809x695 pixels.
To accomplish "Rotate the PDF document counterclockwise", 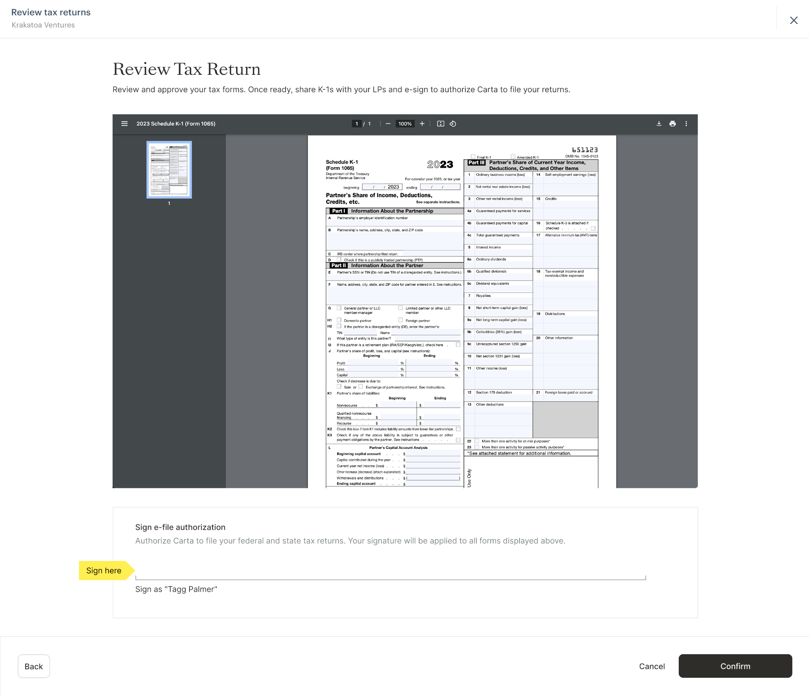I will click(453, 124).
